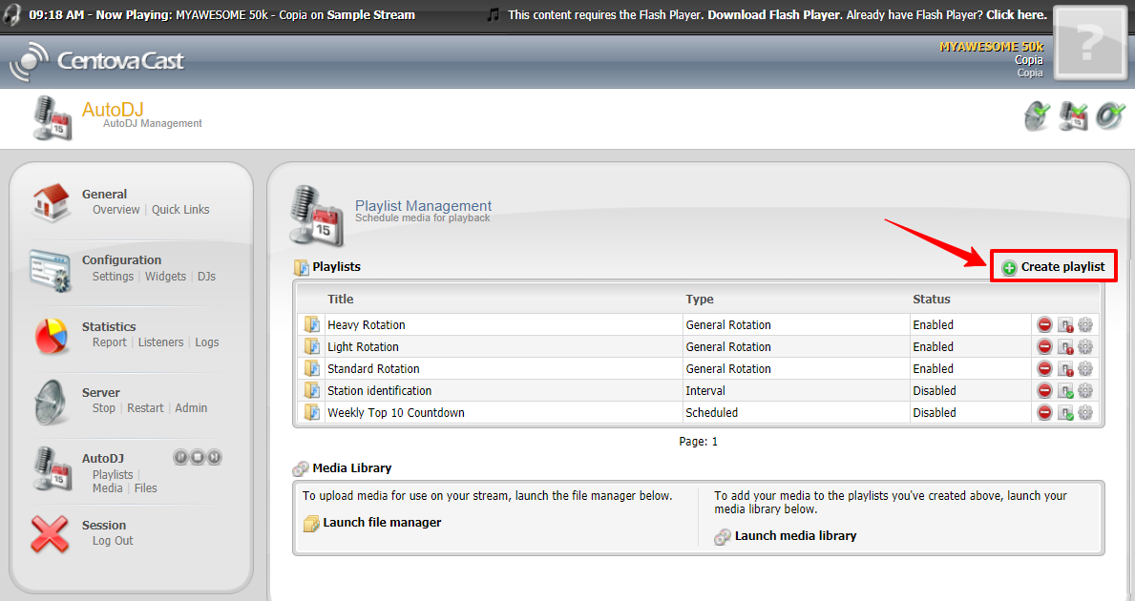Open the Light Rotation playlist title
Image resolution: width=1135 pixels, height=601 pixels.
pyautogui.click(x=363, y=347)
